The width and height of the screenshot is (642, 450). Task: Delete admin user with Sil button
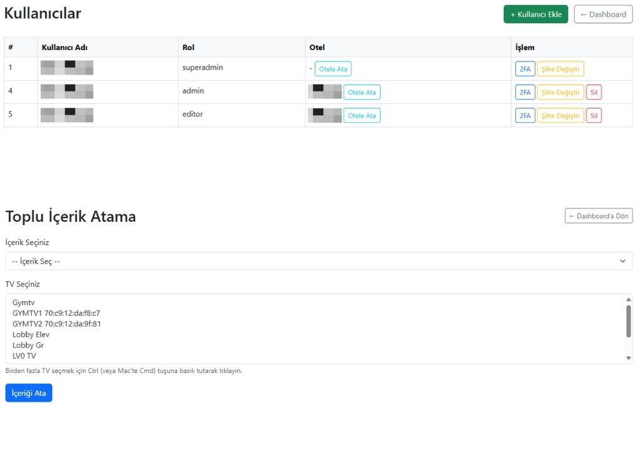(x=593, y=92)
